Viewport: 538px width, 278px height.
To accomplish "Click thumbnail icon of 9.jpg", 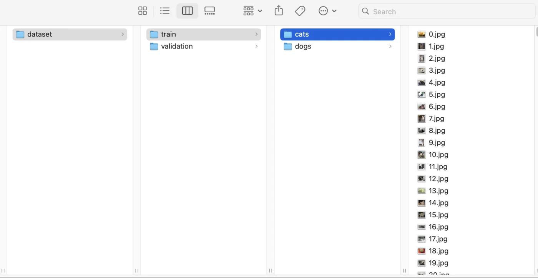I will tap(422, 143).
